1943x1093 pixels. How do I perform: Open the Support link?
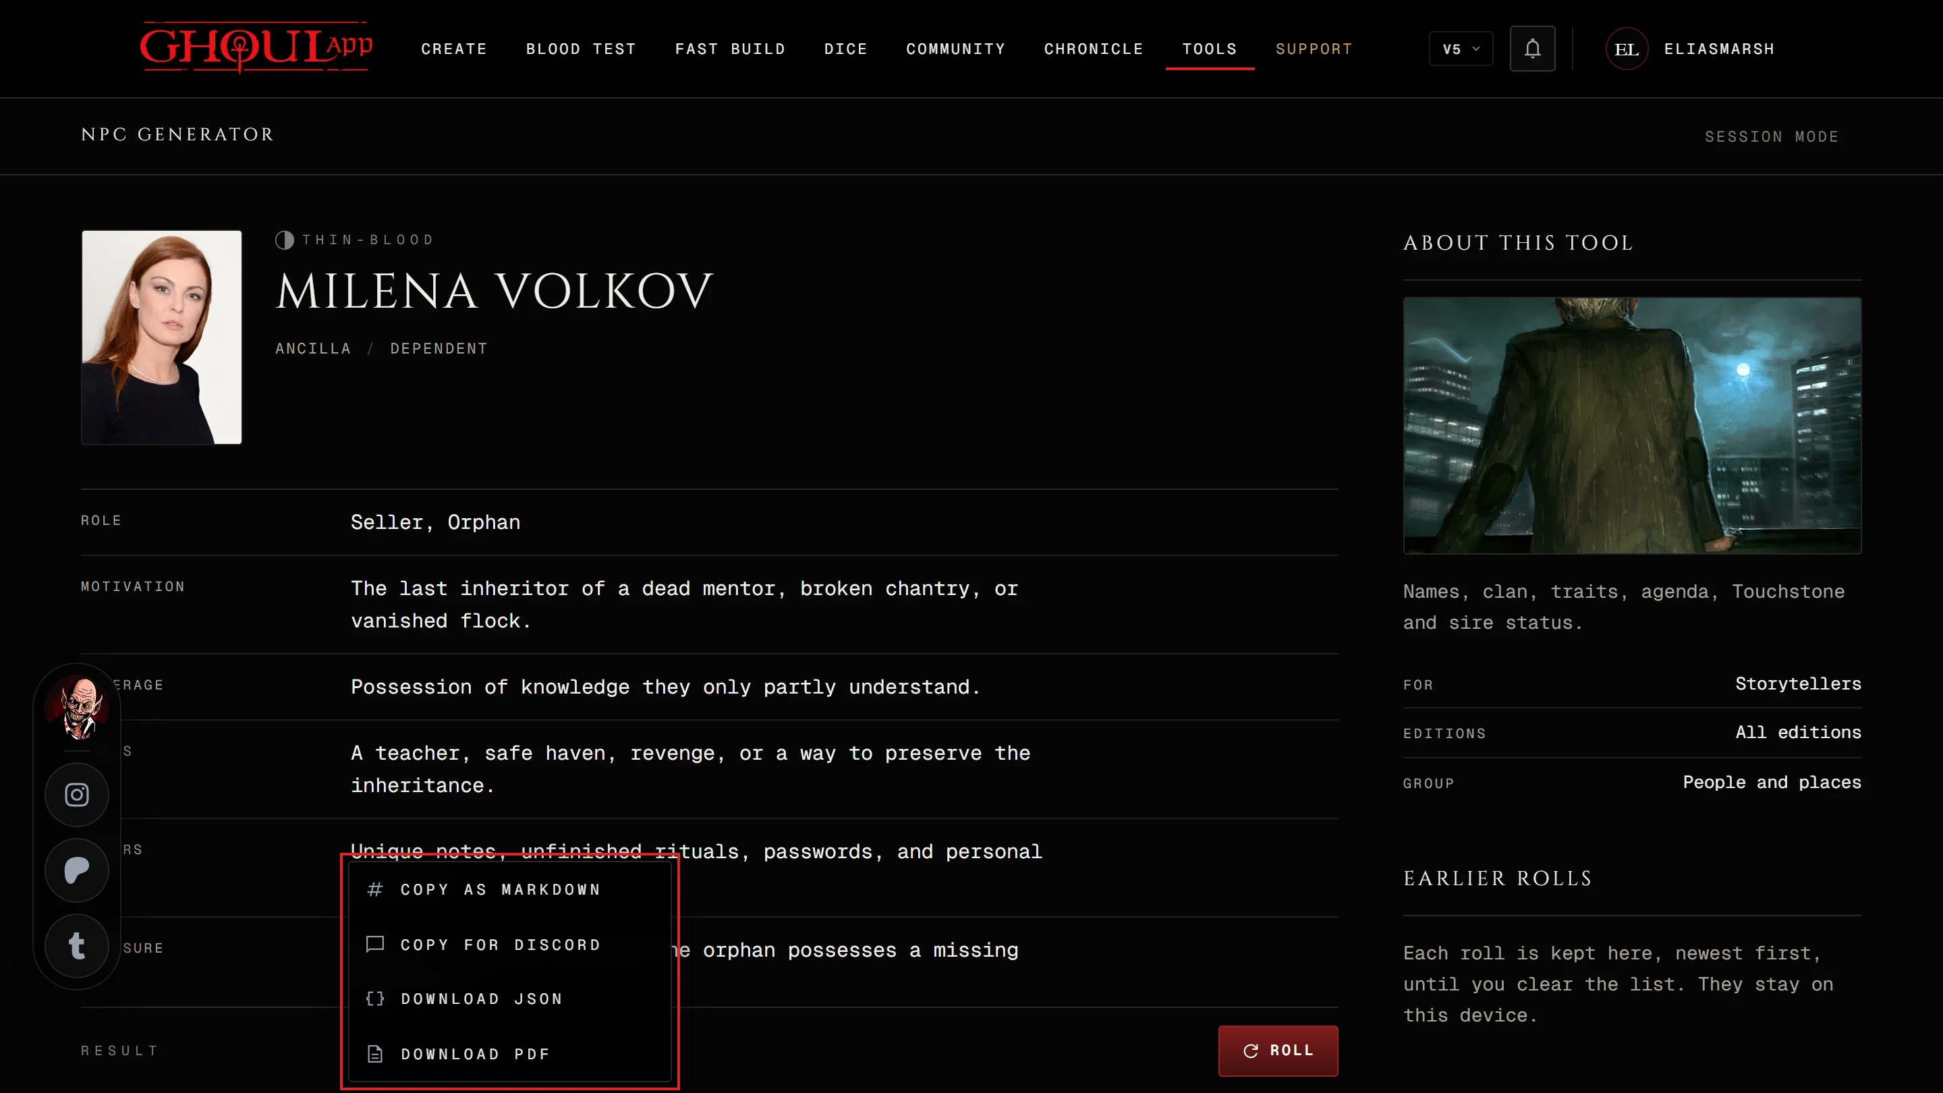coord(1314,49)
